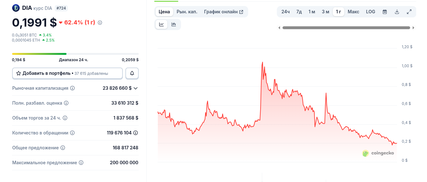This screenshot has width=427, height=182.
Task: Switch to the Рын. кап. tab
Action: pos(187,12)
